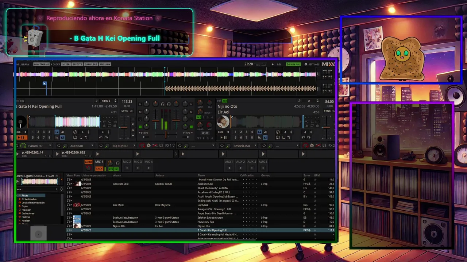The width and height of the screenshot is (467, 262).
Task: Click the REC recording button
Action: pos(277,64)
